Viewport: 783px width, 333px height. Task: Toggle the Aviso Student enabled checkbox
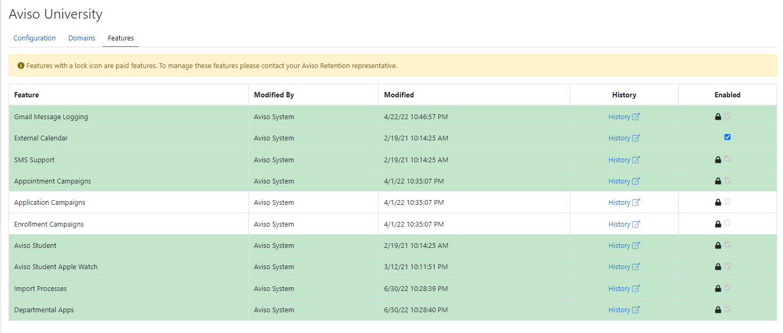pos(727,245)
